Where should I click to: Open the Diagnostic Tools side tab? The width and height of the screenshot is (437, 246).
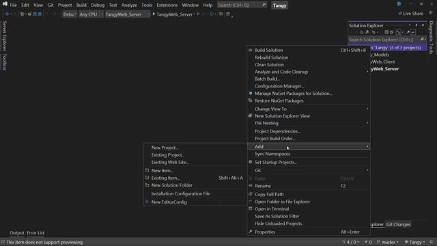click(x=431, y=38)
